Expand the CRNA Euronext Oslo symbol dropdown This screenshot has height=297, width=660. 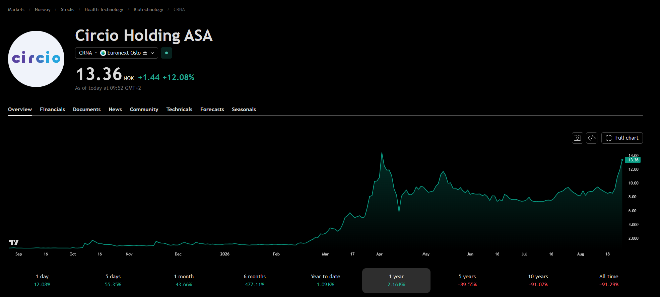click(x=116, y=53)
